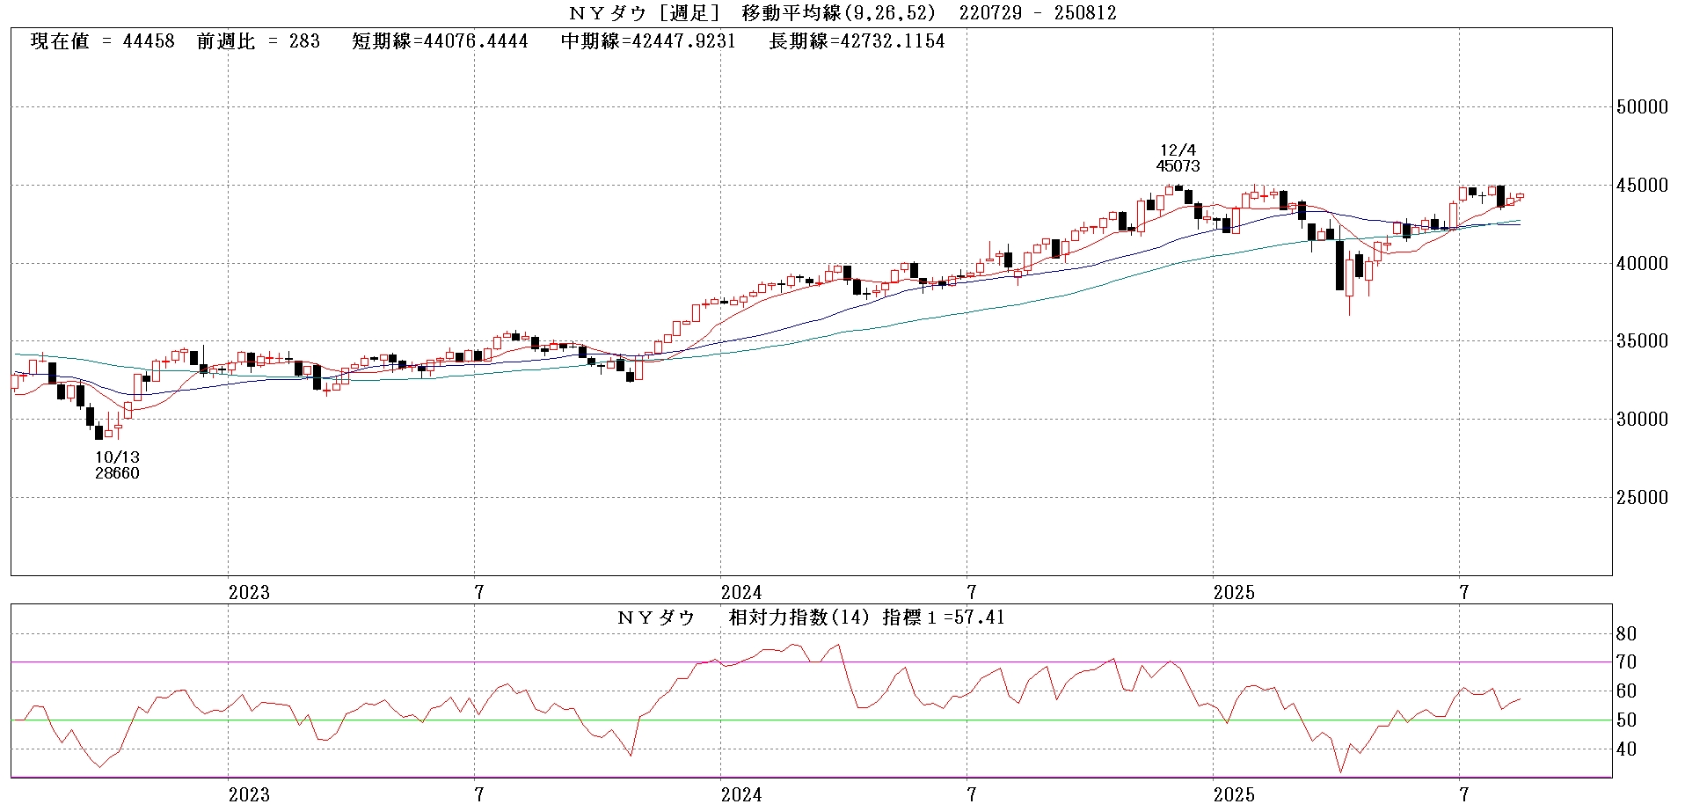Click the 中期線=42447.9231 legend label
1685x804 pixels.
click(648, 41)
